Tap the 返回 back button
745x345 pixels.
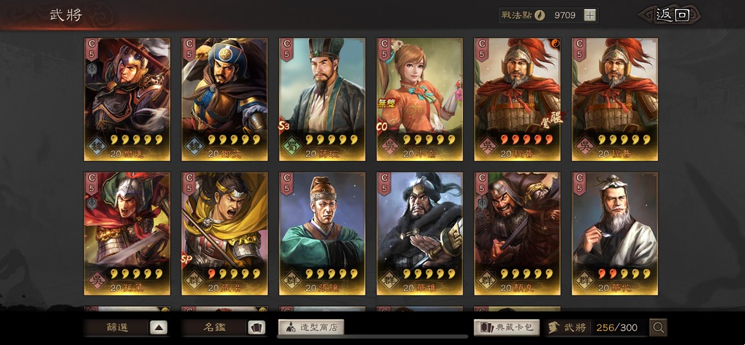(672, 15)
